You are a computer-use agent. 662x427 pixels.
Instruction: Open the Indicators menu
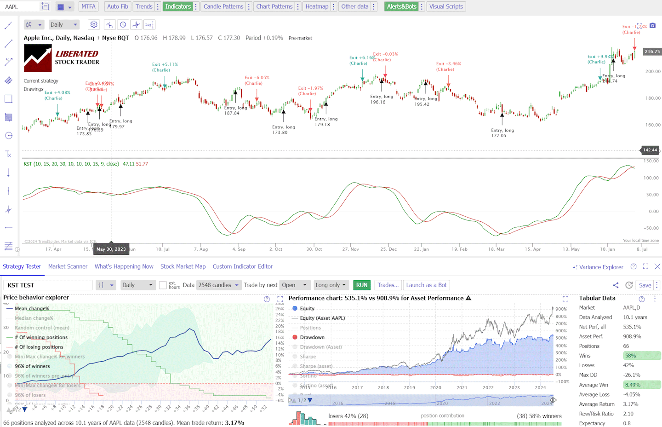click(178, 6)
